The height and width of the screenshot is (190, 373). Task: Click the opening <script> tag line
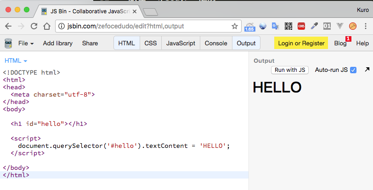coord(26,138)
